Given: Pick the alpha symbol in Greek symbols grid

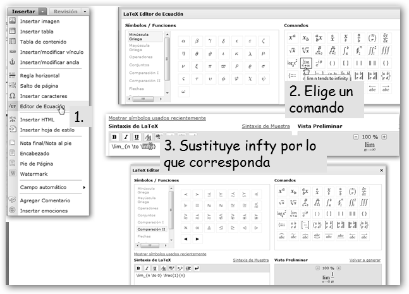Looking at the screenshot, I should point(183,40).
